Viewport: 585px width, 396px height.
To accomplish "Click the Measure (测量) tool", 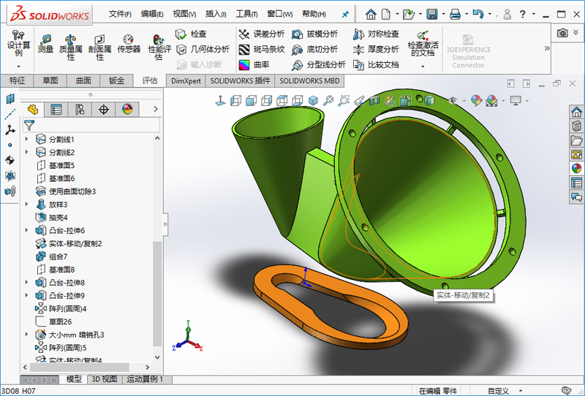I will click(45, 44).
